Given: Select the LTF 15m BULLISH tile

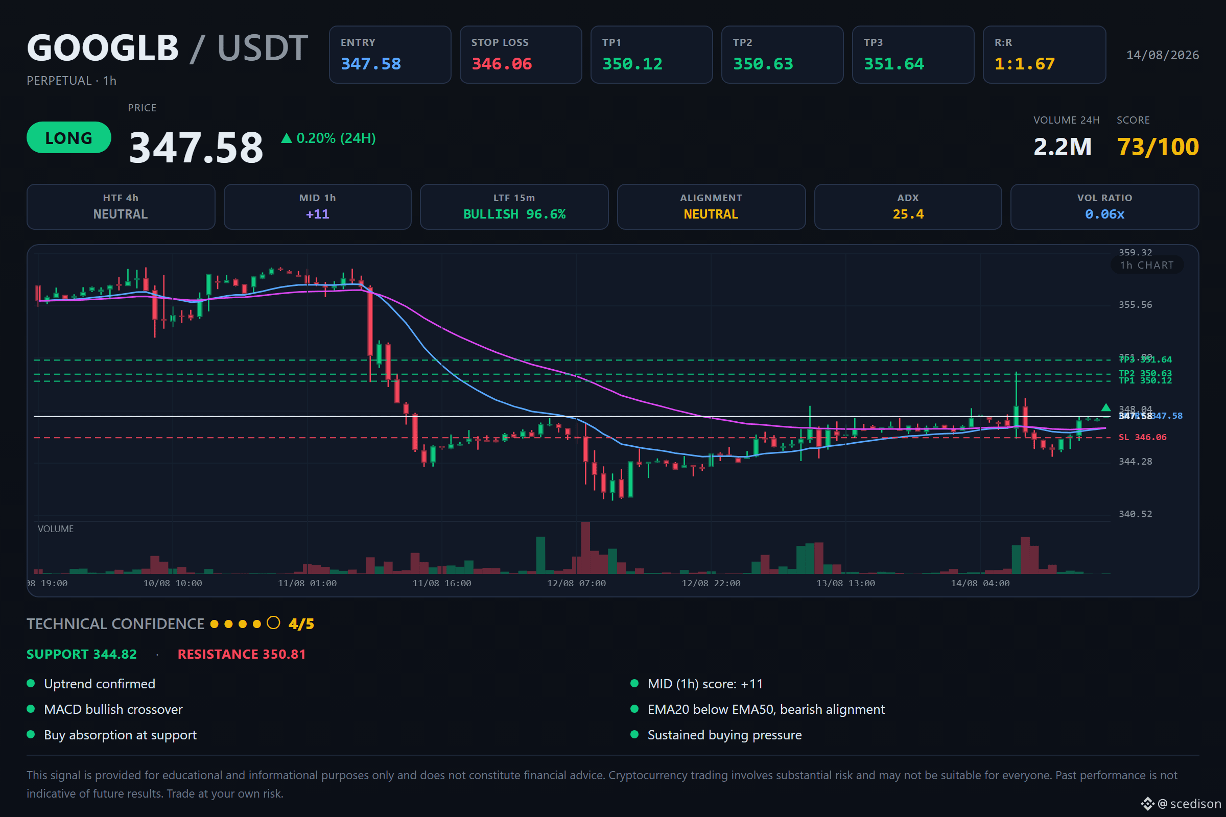Looking at the screenshot, I should click(x=514, y=207).
